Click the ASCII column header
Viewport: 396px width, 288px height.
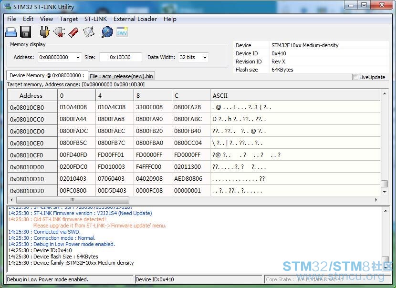(295, 95)
